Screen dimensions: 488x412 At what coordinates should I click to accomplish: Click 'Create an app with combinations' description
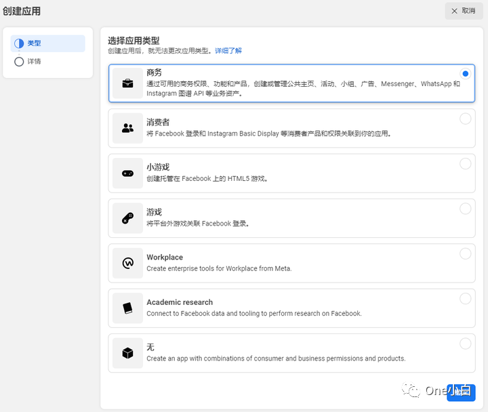point(276,358)
